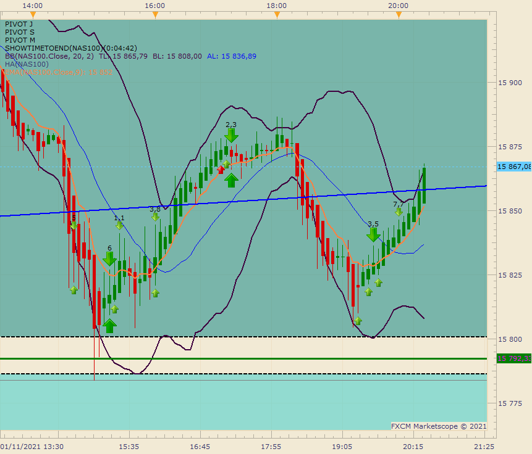
Task: Click the 19:05 time axis label
Action: point(342,447)
